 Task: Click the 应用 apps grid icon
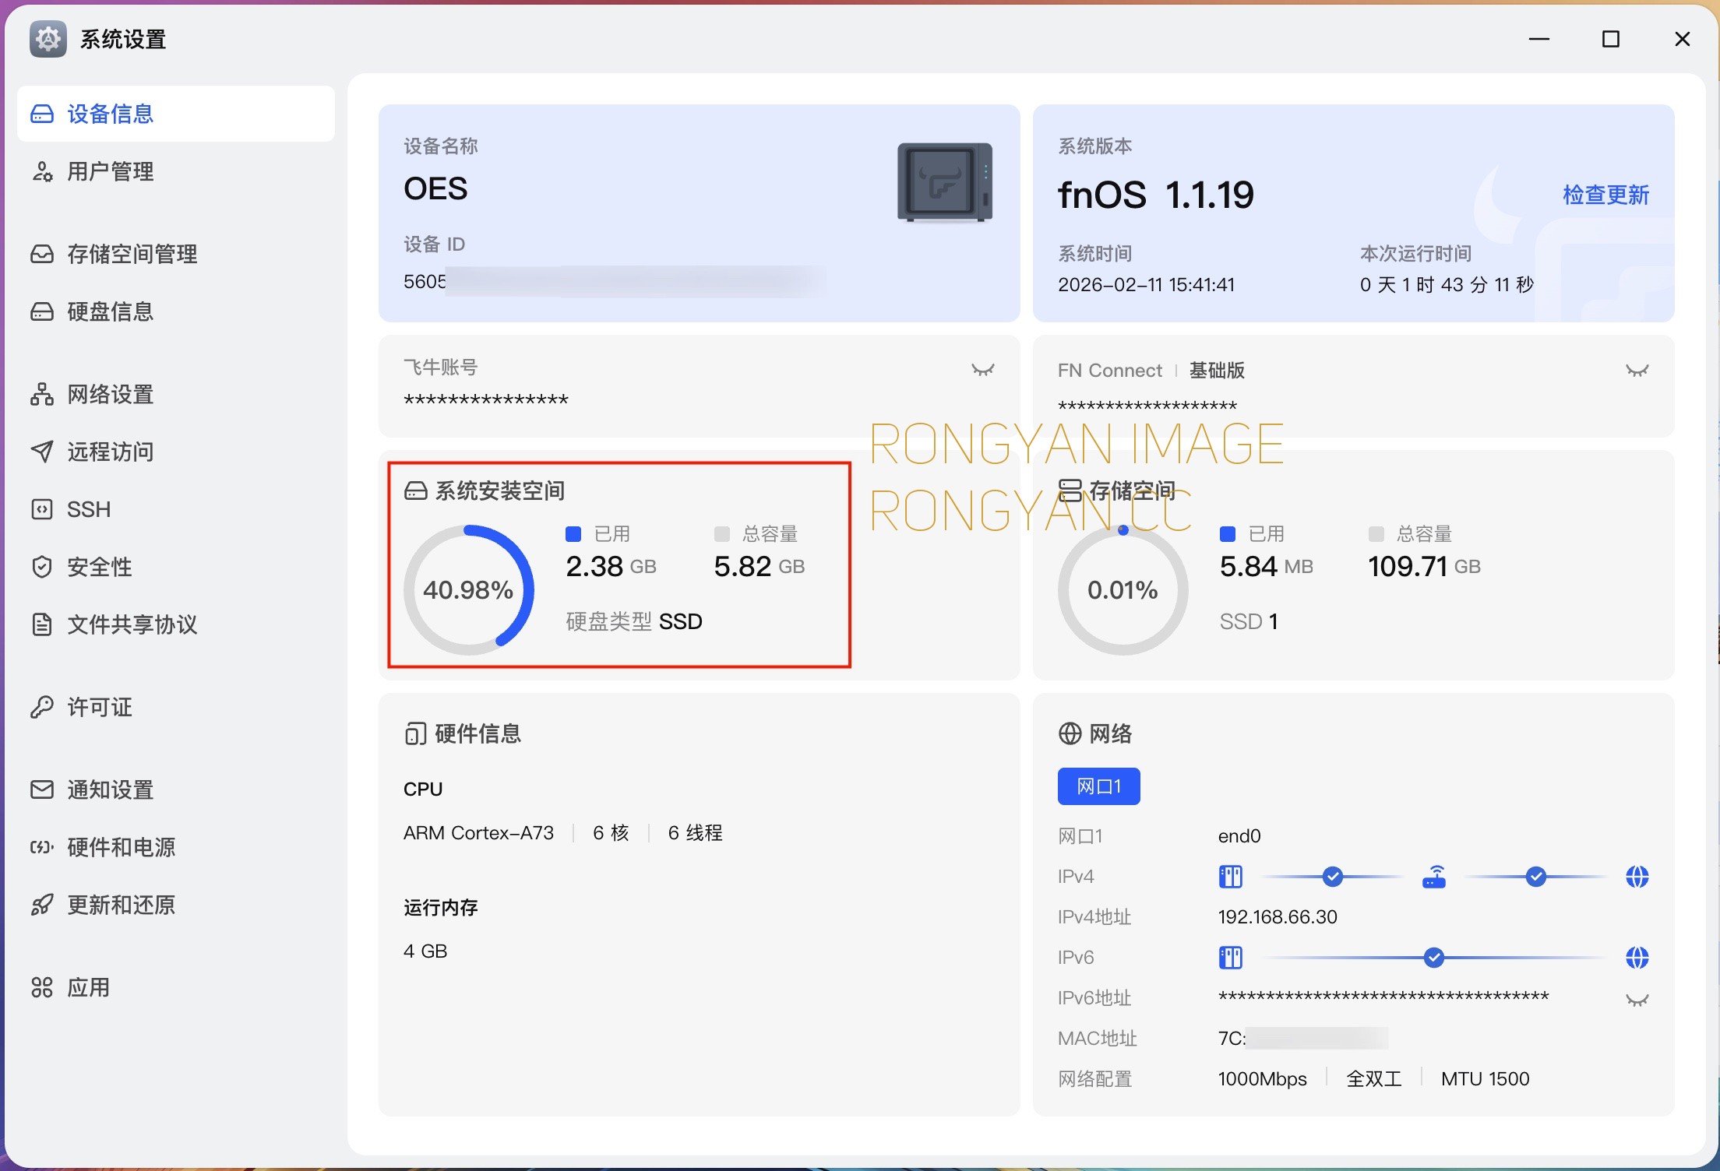[42, 987]
